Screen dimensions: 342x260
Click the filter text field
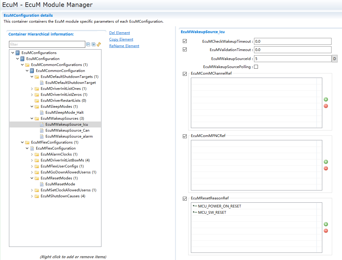[47, 44]
